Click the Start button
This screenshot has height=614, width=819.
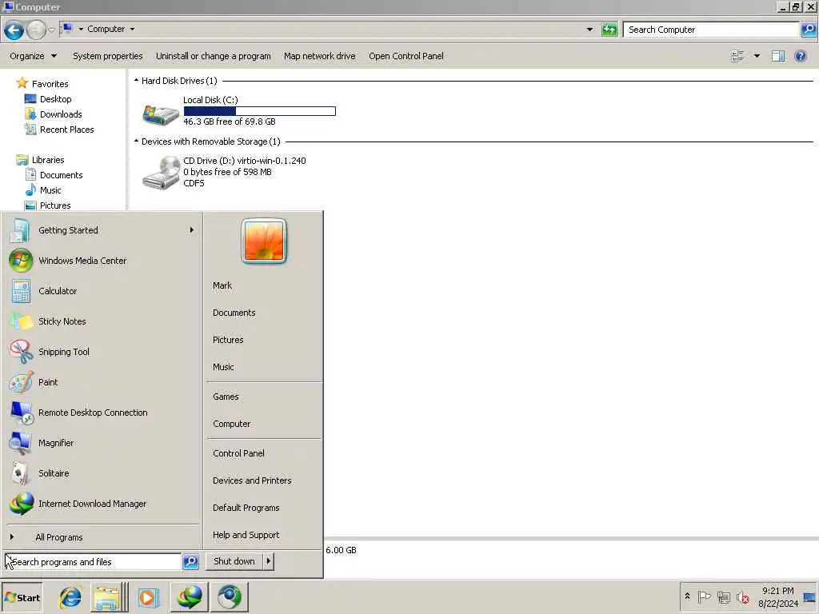(x=22, y=597)
